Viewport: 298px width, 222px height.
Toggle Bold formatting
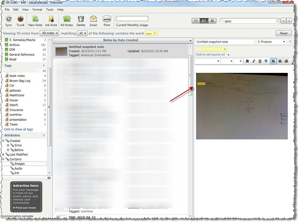247,61
